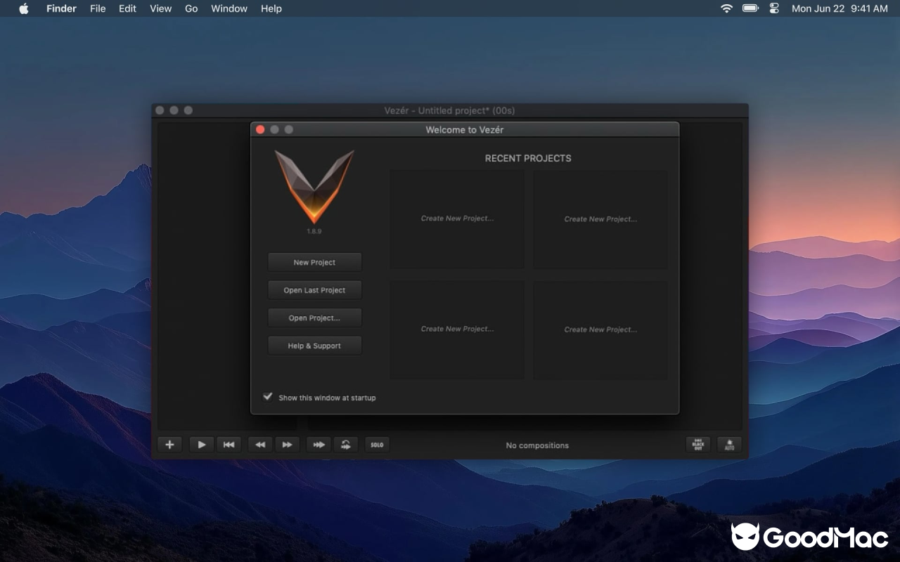Click the fast-forward double-arrow button
This screenshot has width=900, height=562.
[287, 445]
